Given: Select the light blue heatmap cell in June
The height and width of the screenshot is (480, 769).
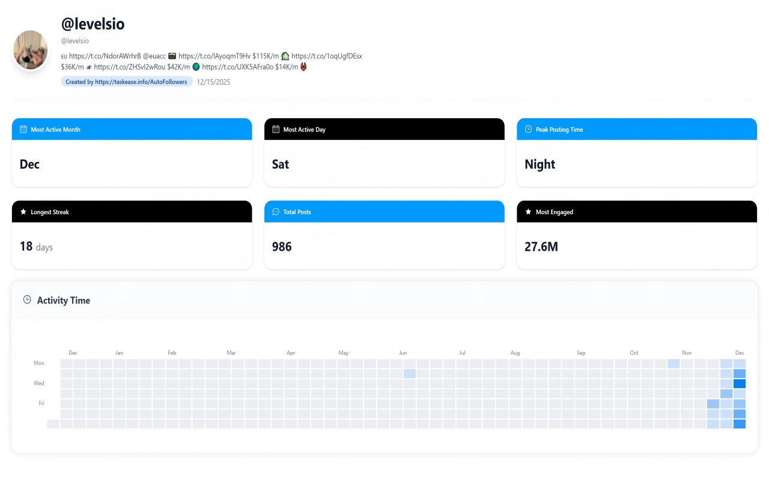Looking at the screenshot, I should click(410, 374).
